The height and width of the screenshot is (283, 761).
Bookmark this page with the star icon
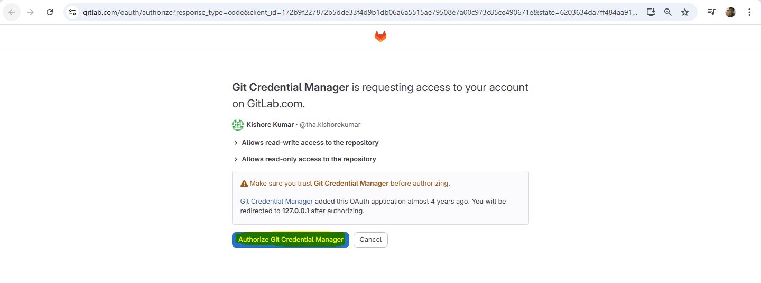685,12
